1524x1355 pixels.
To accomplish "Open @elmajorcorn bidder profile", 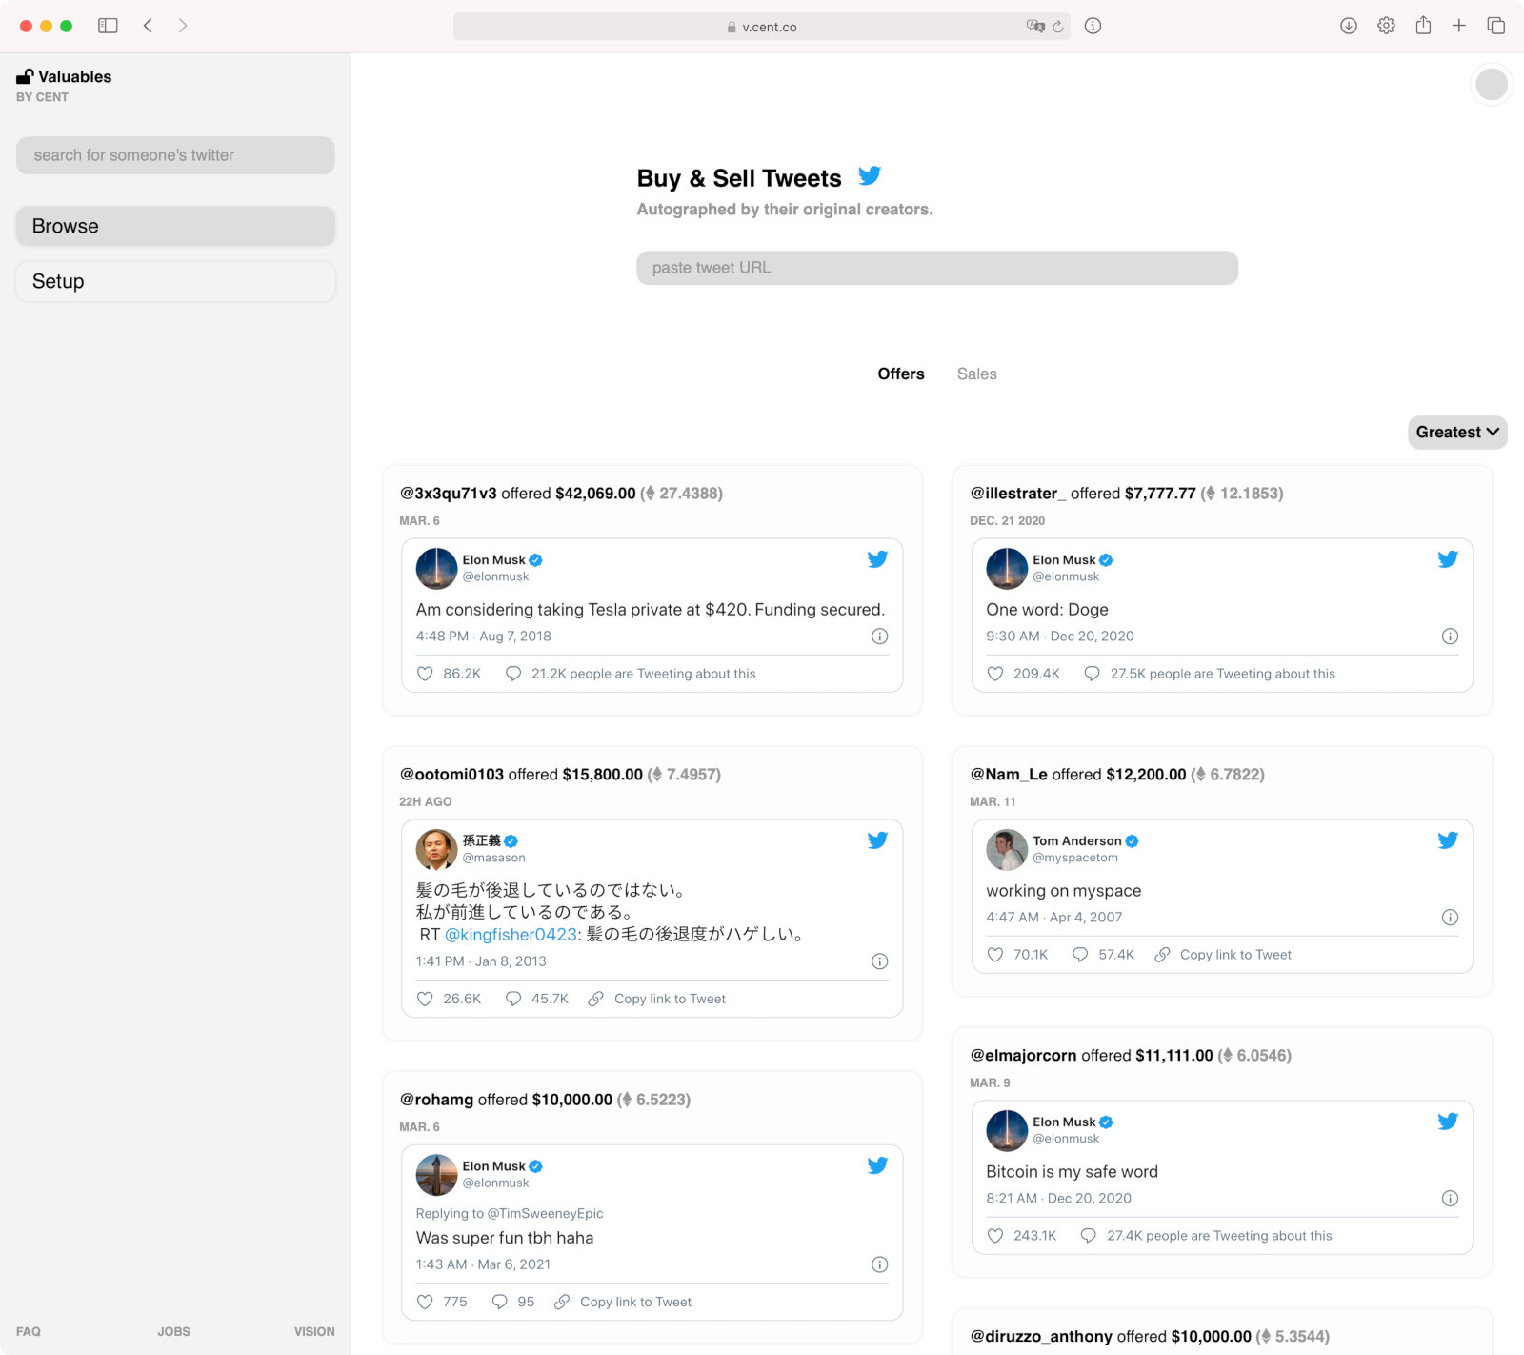I will click(x=1023, y=1056).
